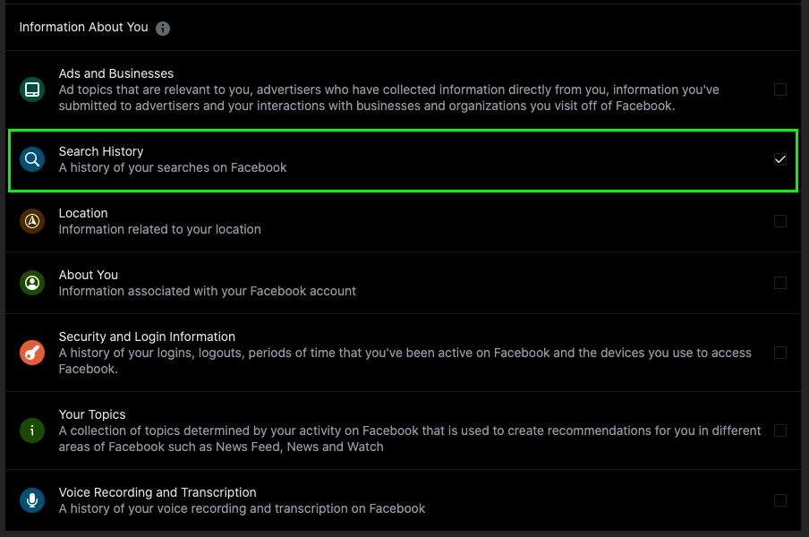
Task: Click the Security and Login key icon
Action: pyautogui.click(x=32, y=353)
